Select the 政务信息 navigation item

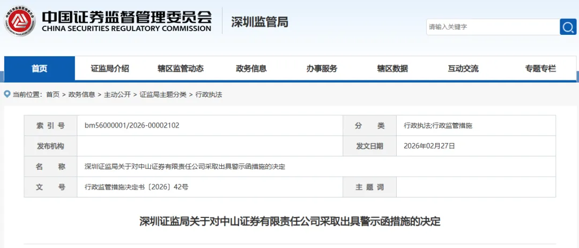[x=251, y=68]
